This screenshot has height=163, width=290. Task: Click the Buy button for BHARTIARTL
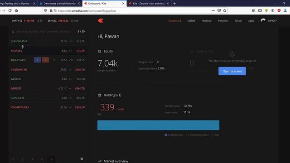(x=37, y=60)
